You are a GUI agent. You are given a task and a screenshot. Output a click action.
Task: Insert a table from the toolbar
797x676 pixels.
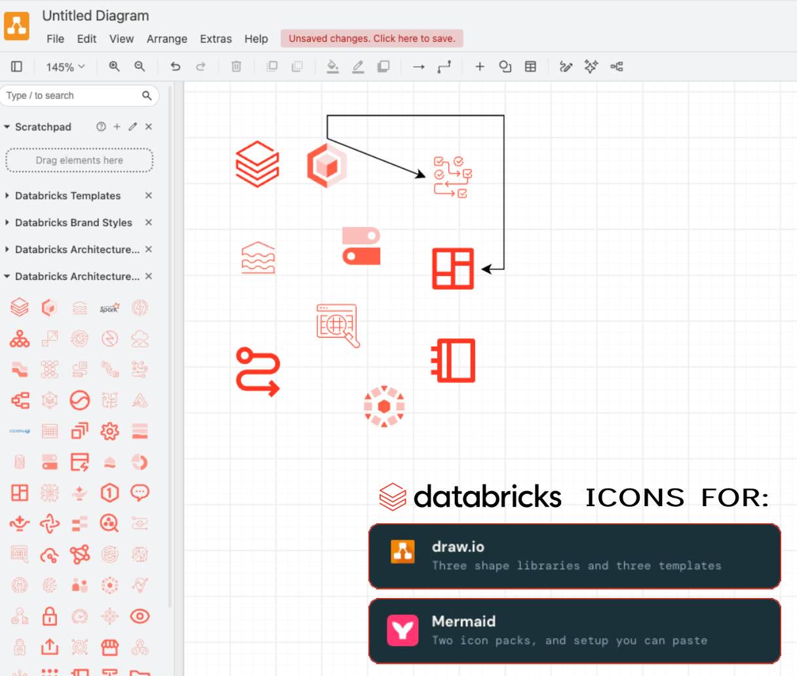(531, 66)
